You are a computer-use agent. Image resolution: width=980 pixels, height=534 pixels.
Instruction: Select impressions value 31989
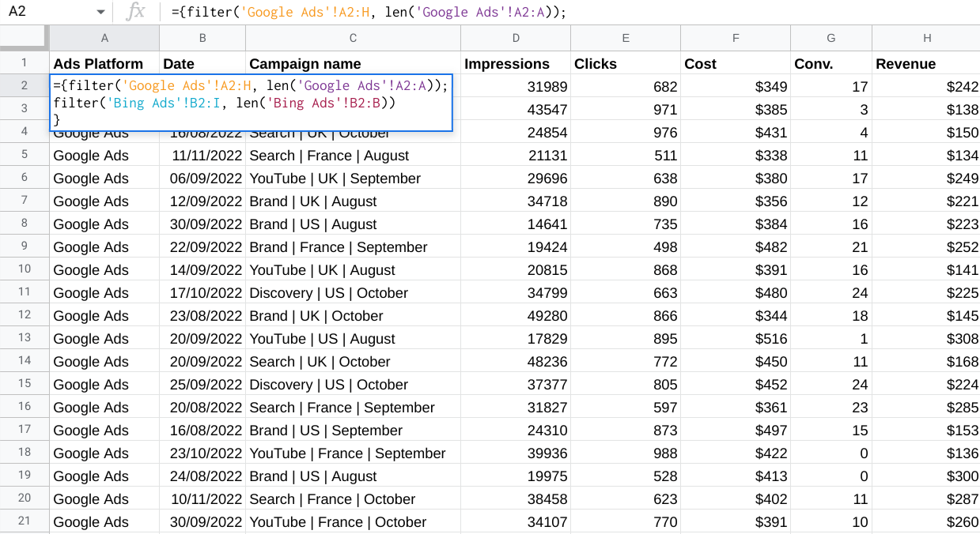pos(516,87)
